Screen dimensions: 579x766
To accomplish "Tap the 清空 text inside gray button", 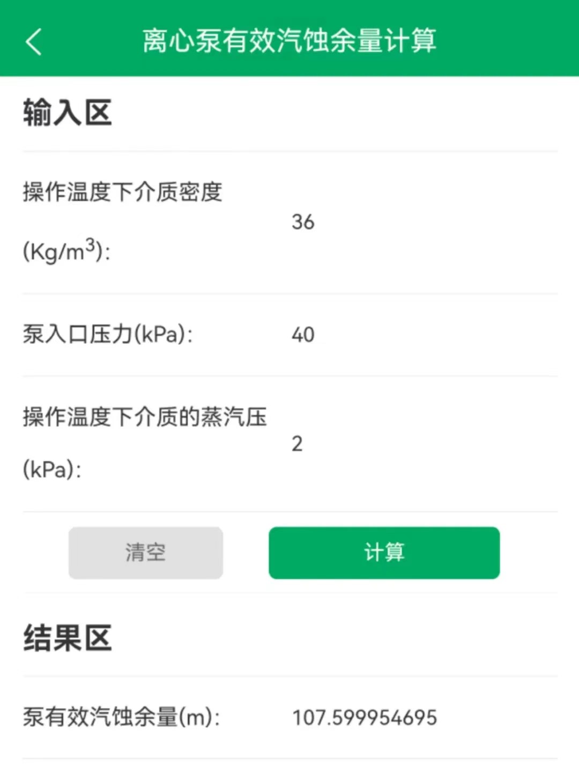I will (146, 553).
